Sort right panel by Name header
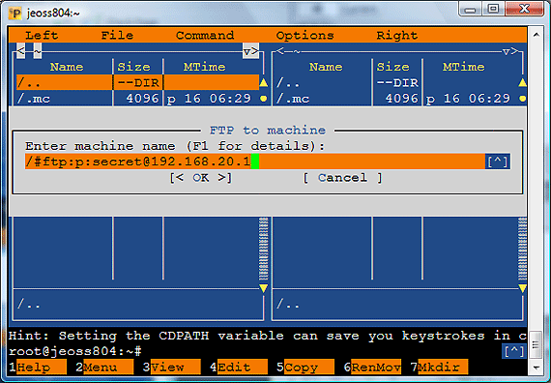Image resolution: width=551 pixels, height=383 pixels. point(326,67)
